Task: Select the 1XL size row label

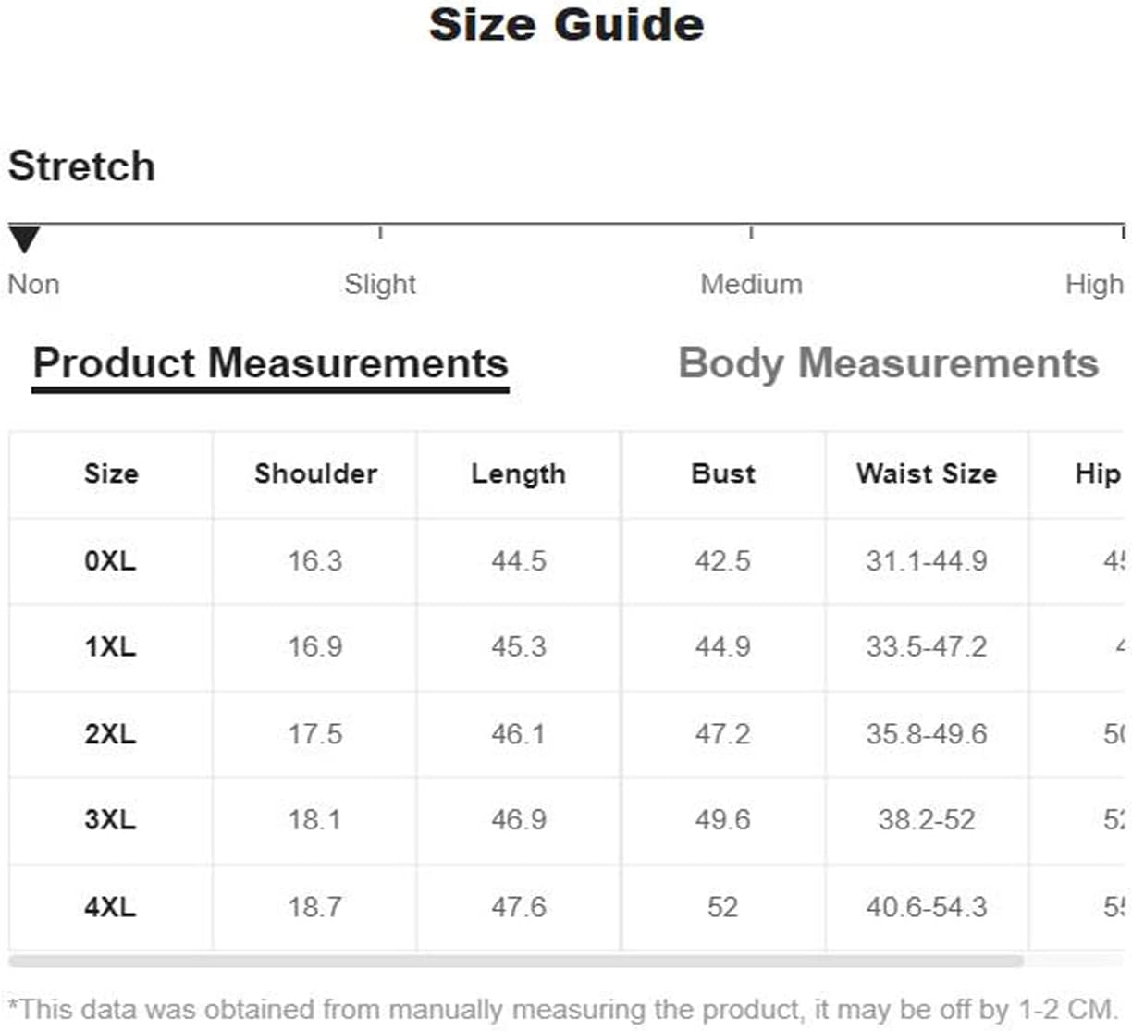Action: 110,646
